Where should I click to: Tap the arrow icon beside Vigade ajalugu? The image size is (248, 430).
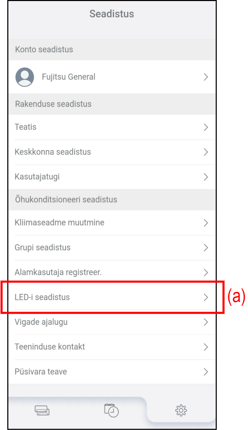click(206, 322)
